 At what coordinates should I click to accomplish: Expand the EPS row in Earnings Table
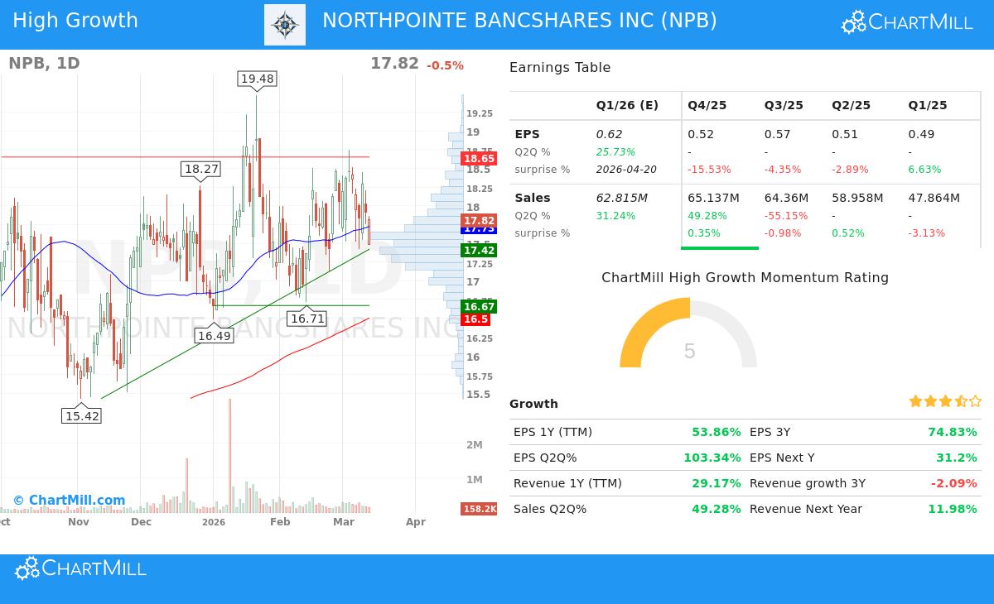coord(529,133)
